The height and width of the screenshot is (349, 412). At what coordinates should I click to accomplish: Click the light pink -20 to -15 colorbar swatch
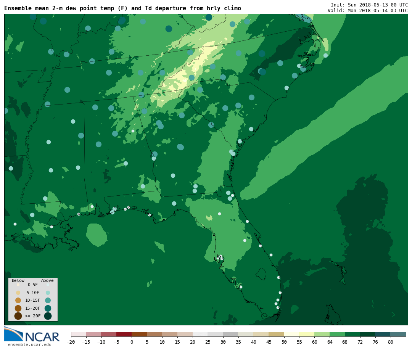[x=78, y=335]
